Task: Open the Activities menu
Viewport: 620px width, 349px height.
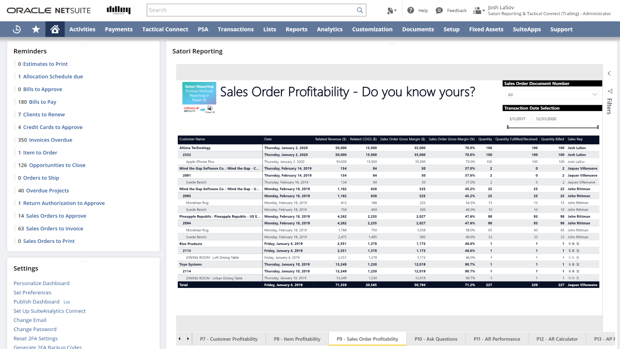Action: tap(82, 29)
